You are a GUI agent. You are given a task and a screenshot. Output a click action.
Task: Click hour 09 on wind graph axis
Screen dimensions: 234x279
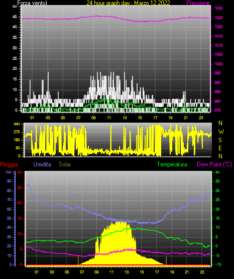point(93,118)
